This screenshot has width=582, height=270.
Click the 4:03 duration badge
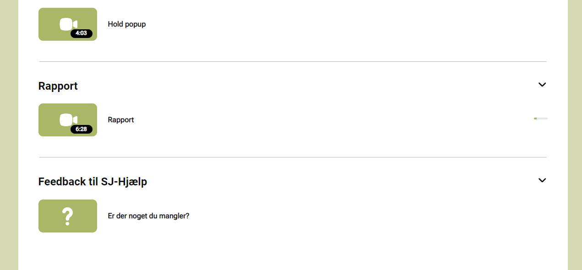coord(82,33)
